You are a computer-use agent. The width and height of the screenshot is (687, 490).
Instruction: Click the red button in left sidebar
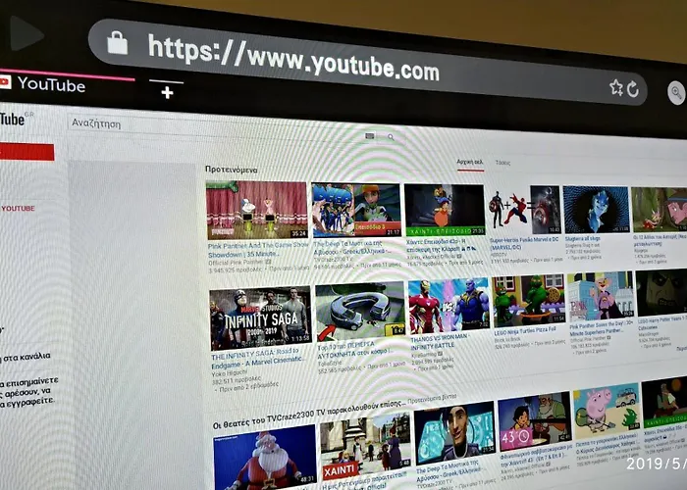(26, 152)
